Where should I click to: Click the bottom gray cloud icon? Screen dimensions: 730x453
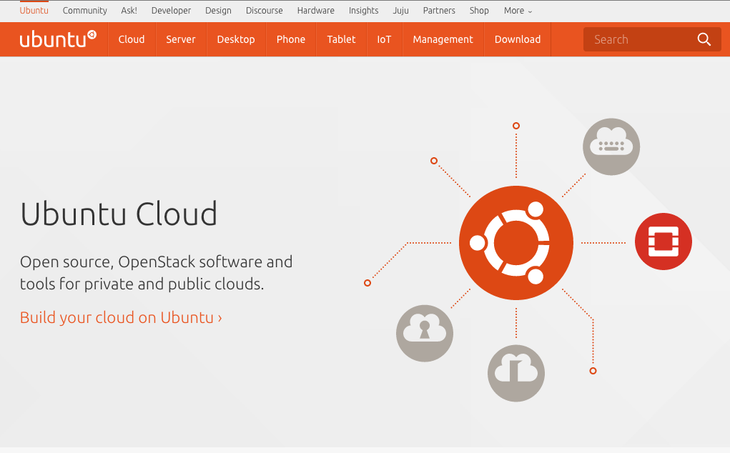click(516, 373)
